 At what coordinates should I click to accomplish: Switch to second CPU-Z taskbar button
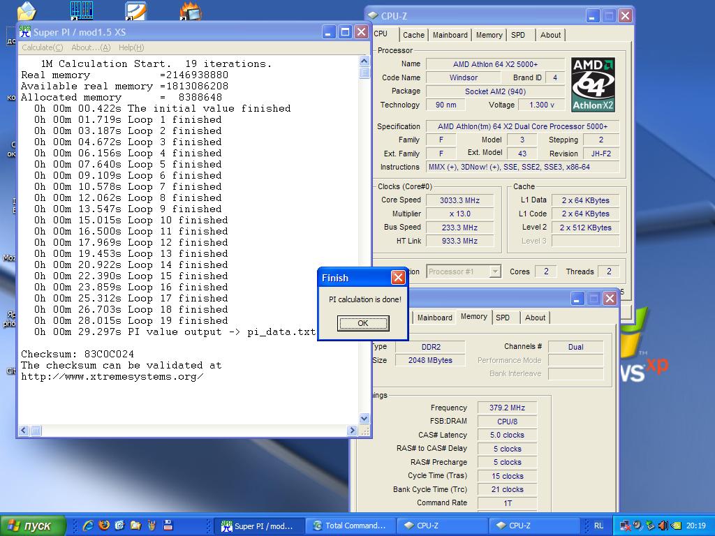pos(534,526)
